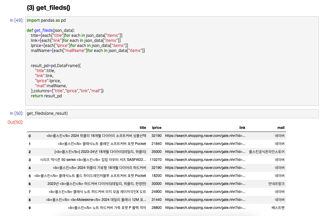Click the title containing SASFW22

point(93,160)
